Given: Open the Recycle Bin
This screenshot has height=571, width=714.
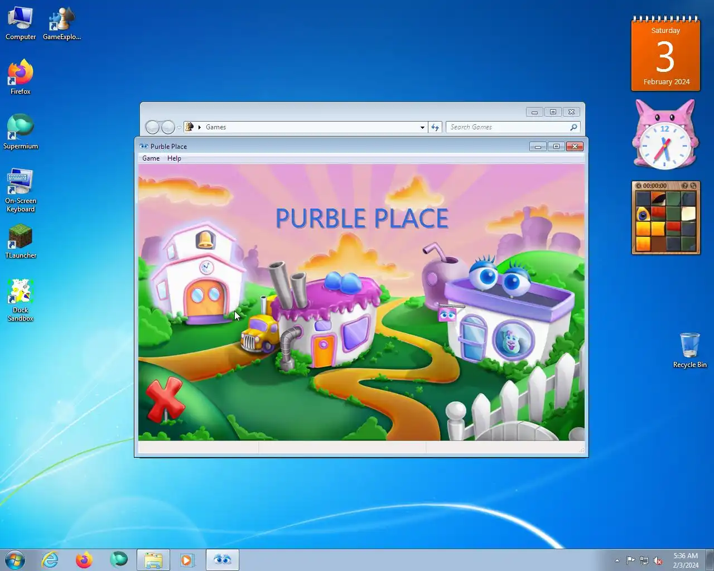Looking at the screenshot, I should [x=690, y=350].
